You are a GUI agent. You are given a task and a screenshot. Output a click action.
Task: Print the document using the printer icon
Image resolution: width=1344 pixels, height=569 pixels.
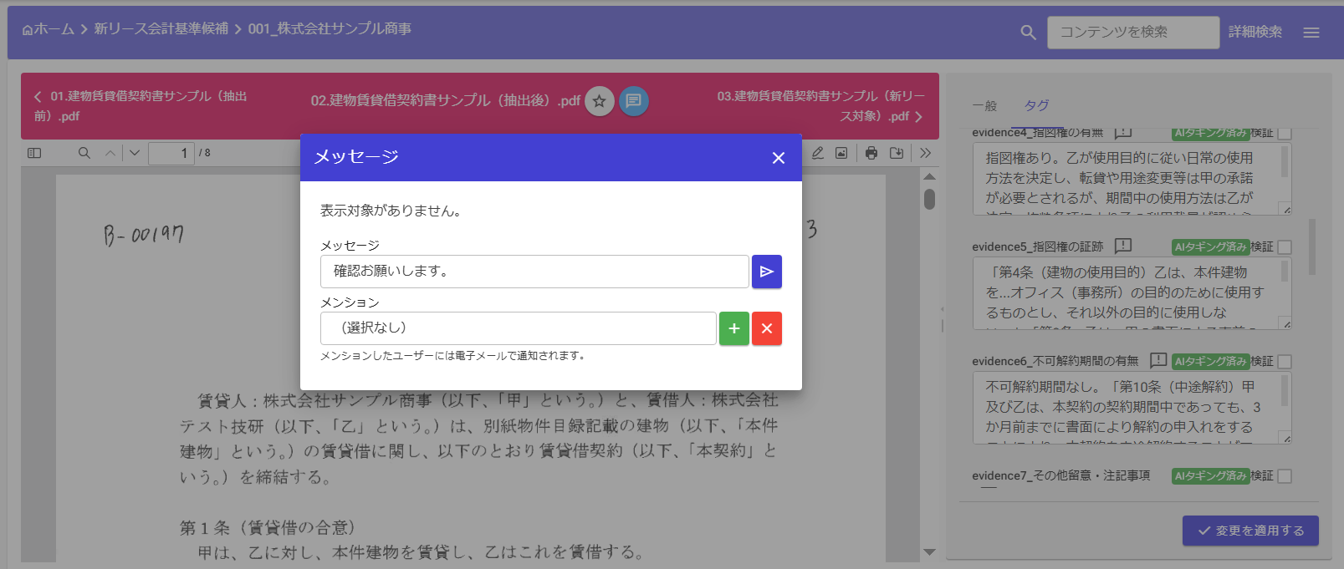pyautogui.click(x=871, y=153)
